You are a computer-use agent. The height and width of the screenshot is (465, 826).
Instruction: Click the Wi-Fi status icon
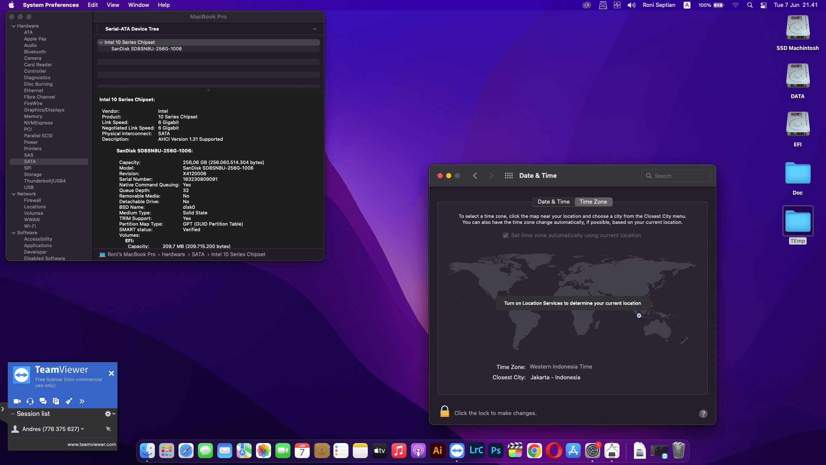pos(736,5)
